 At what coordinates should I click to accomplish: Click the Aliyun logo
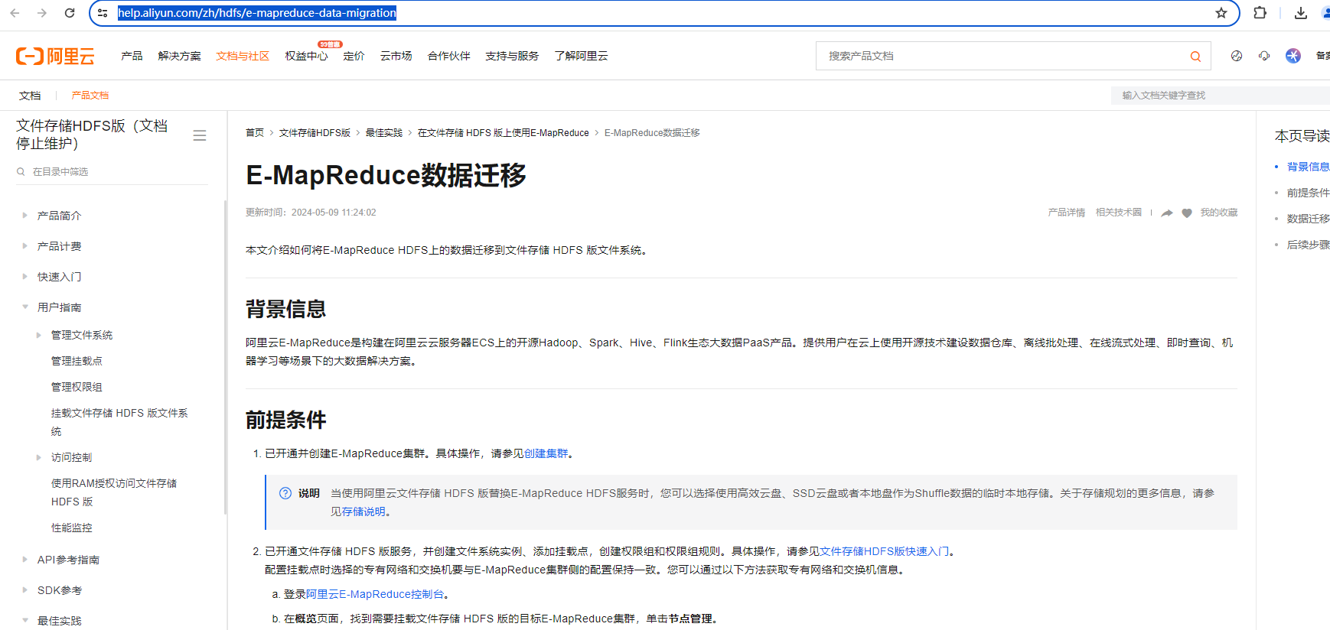[55, 56]
